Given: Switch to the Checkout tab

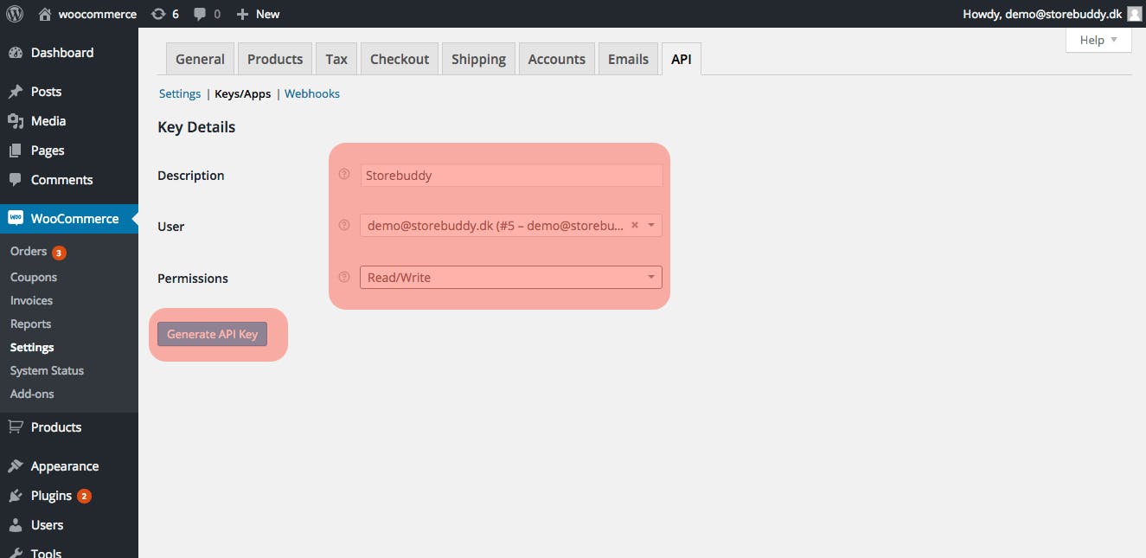Looking at the screenshot, I should 400,59.
